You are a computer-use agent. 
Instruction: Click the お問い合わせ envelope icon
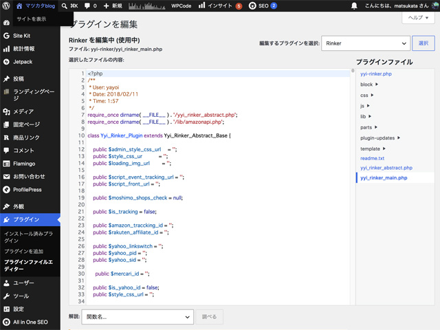(x=6, y=177)
